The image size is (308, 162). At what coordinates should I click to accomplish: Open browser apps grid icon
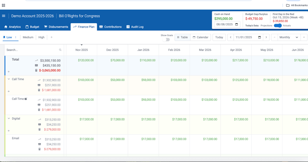3,5
